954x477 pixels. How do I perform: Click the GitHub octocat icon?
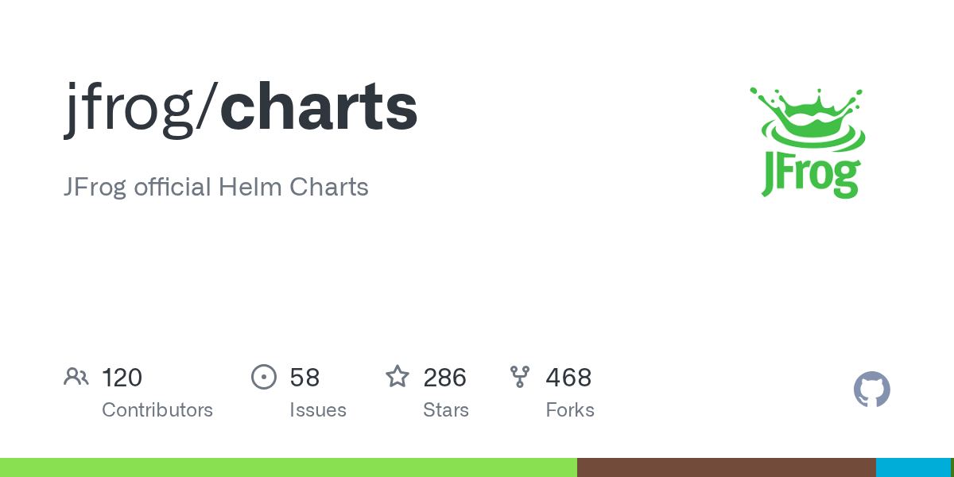872,390
